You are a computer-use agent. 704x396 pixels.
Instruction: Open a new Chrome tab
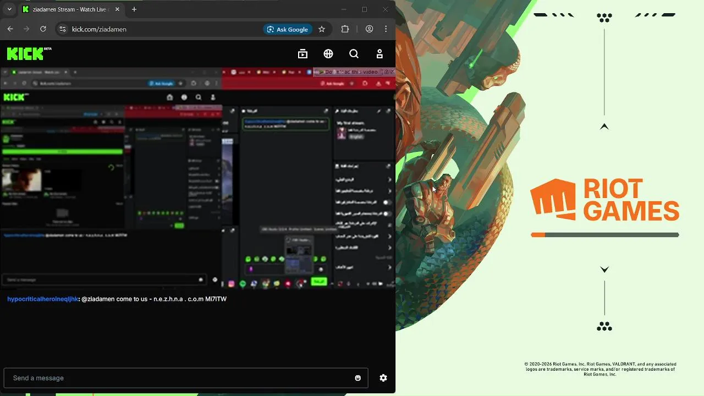134,9
